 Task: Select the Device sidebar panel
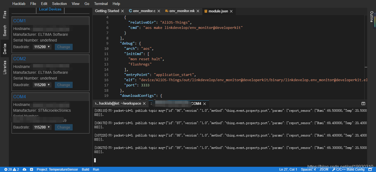click(5, 48)
